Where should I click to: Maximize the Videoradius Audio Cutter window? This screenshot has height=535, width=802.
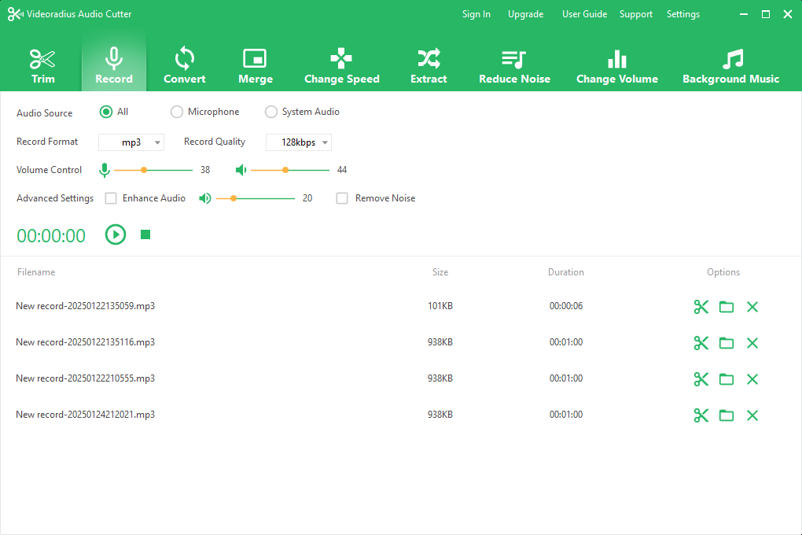tap(766, 14)
